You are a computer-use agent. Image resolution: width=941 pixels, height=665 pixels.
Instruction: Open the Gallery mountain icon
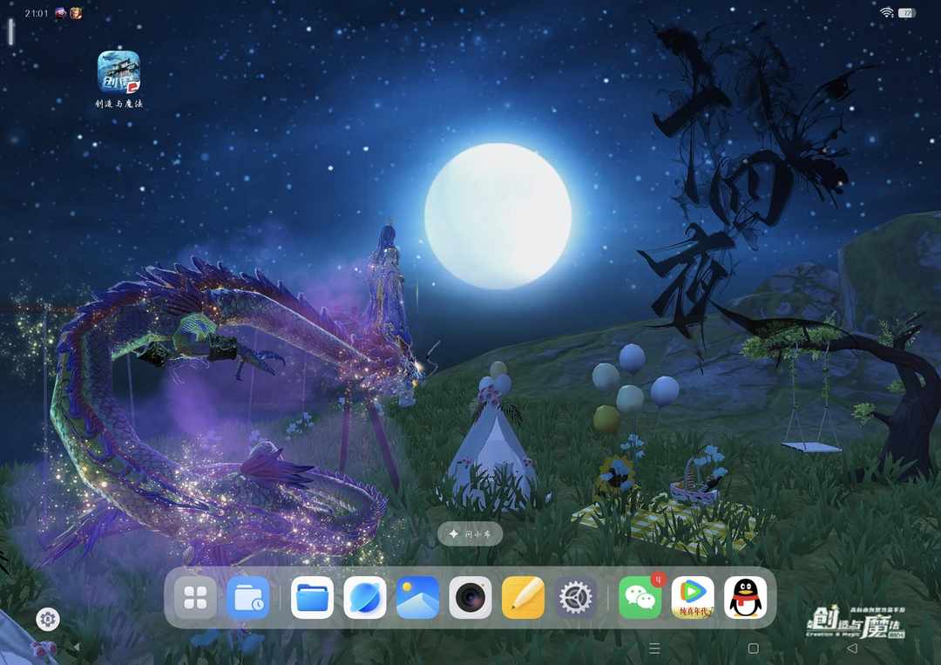[x=417, y=598]
